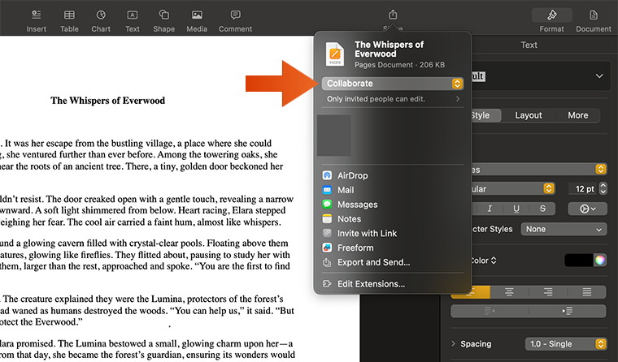Click the Mail app icon
The width and height of the screenshot is (618, 362).
(x=327, y=190)
